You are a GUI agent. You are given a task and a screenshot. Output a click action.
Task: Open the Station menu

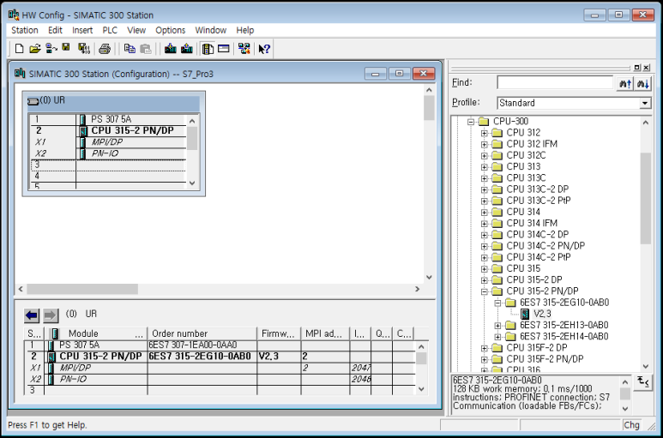(25, 30)
